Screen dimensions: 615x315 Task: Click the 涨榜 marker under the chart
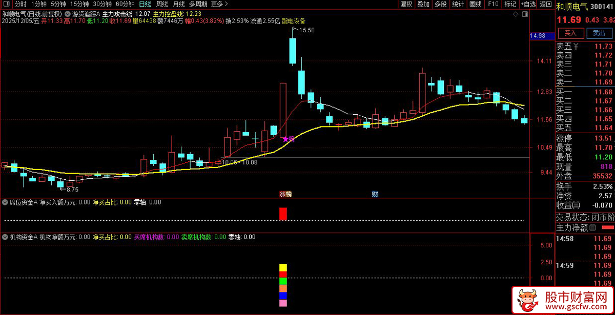[285, 194]
